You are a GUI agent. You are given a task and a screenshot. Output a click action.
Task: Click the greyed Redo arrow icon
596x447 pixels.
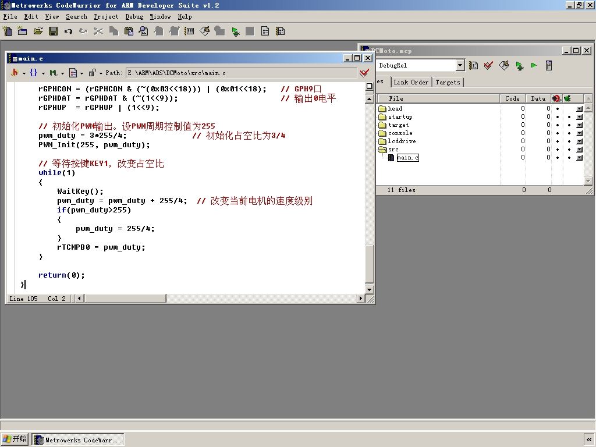point(83,31)
